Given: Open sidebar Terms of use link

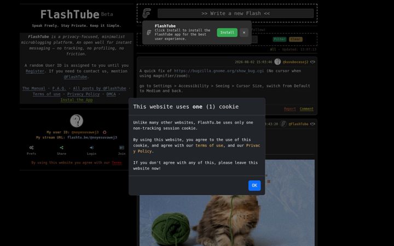Looking at the screenshot, I should tap(47, 94).
